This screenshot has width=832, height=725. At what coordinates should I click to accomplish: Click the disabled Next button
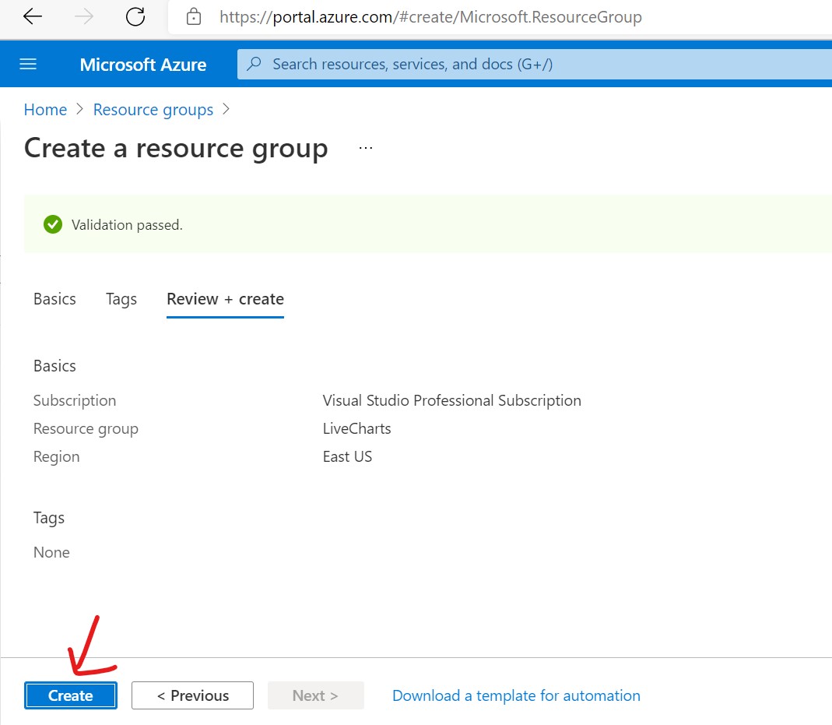coord(315,695)
